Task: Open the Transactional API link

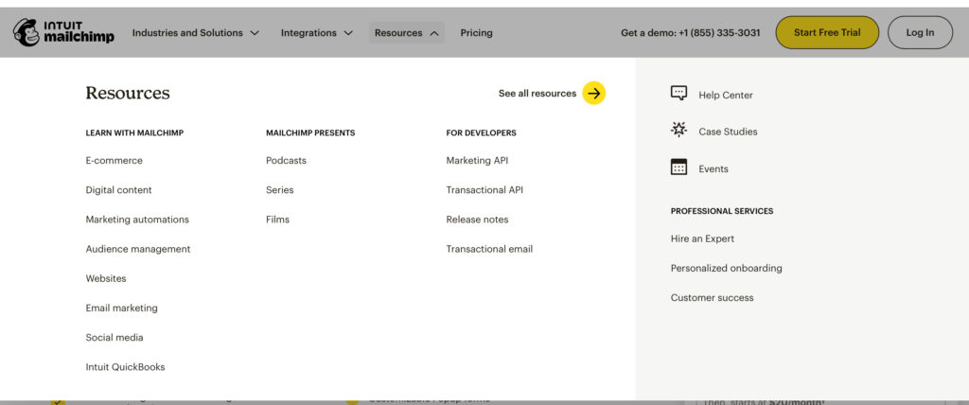Action: coord(484,190)
